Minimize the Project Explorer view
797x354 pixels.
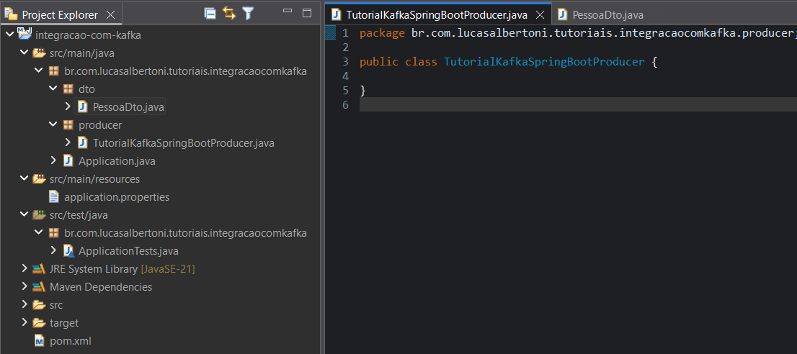pyautogui.click(x=288, y=11)
